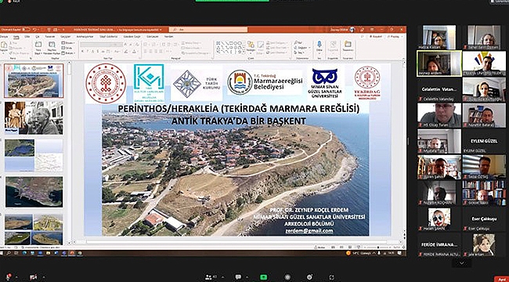Viewport: 509px width, 282px height.
Task: Click the red leave meeting button
Action: click(501, 279)
